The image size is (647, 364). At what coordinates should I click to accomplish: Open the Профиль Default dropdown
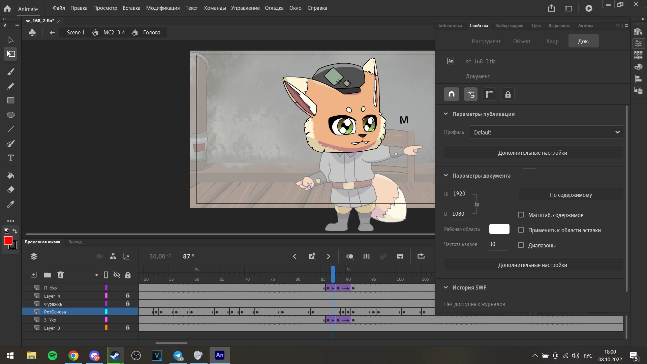coord(546,132)
